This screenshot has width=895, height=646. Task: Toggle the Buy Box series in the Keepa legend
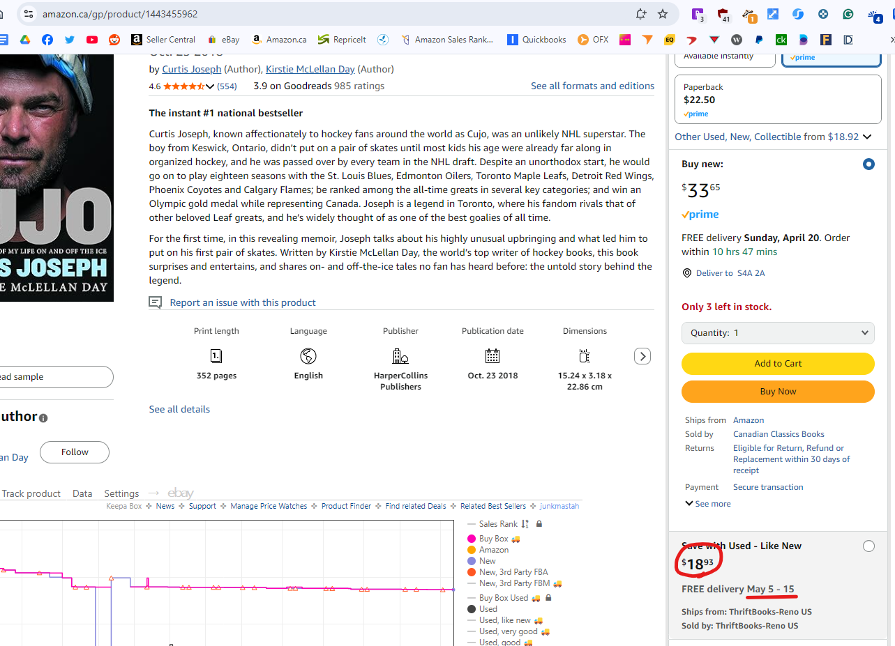pyautogui.click(x=494, y=539)
